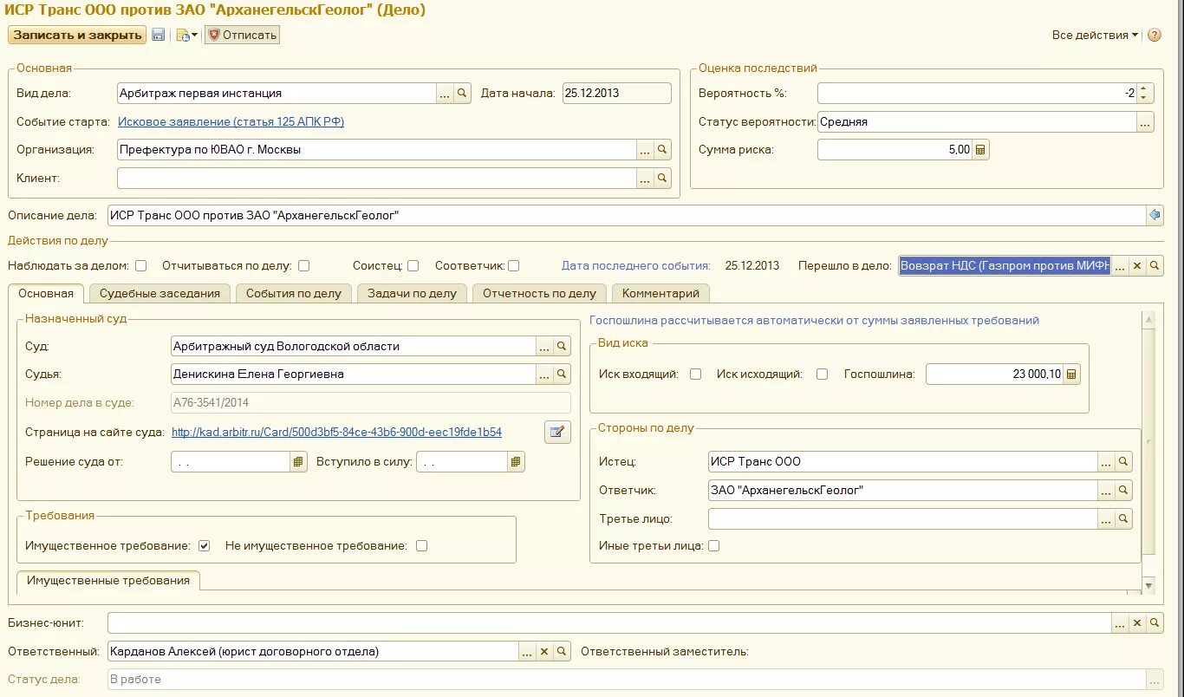The width and height of the screenshot is (1184, 697).
Task: Open selection list for Статус вероятности
Action: coord(1145,122)
